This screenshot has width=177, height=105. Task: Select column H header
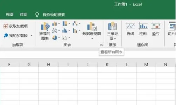tap(48, 64)
